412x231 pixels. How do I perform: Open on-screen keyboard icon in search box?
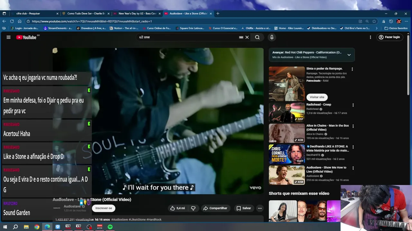coord(241,37)
